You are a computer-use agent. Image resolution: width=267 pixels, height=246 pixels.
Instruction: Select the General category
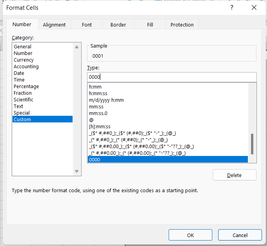[x=43, y=46]
